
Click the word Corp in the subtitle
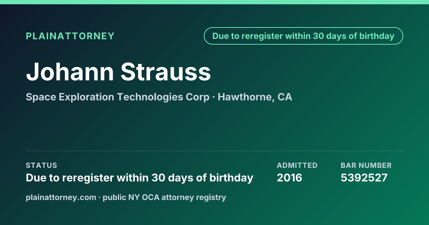point(198,97)
